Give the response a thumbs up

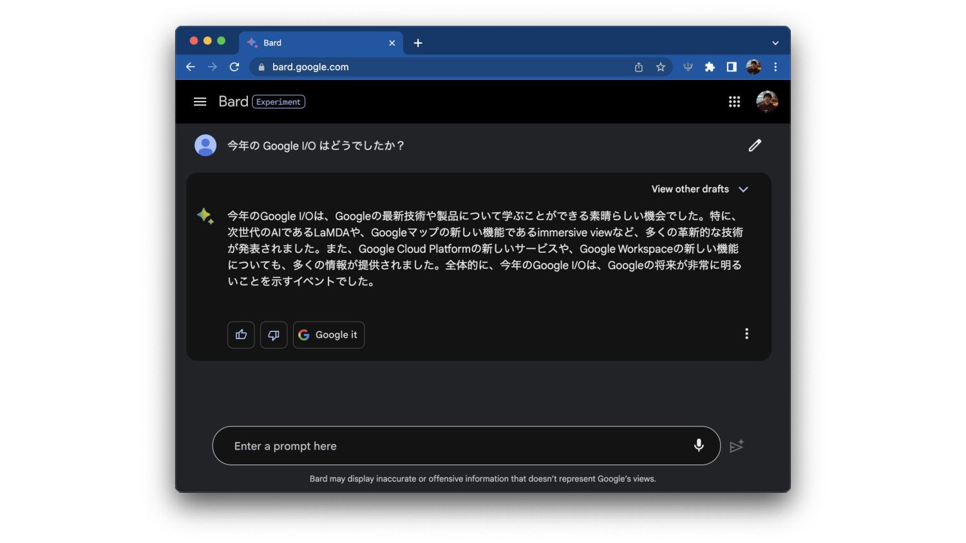(241, 335)
